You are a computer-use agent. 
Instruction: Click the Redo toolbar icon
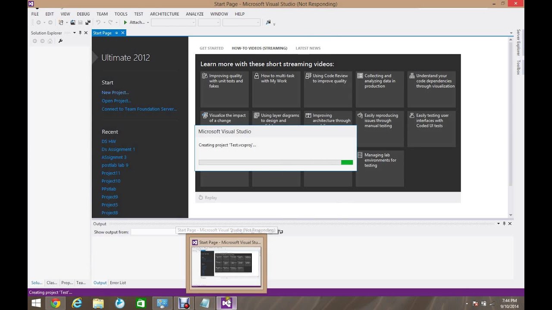click(110, 22)
